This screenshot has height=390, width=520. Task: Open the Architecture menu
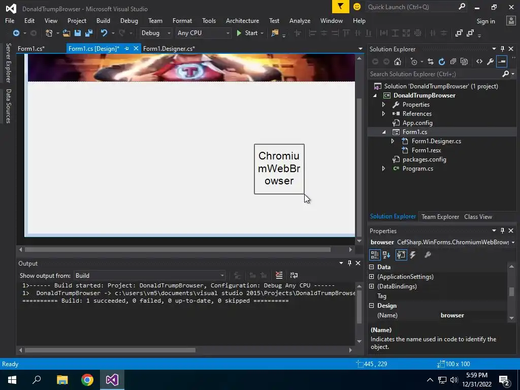coord(242,20)
